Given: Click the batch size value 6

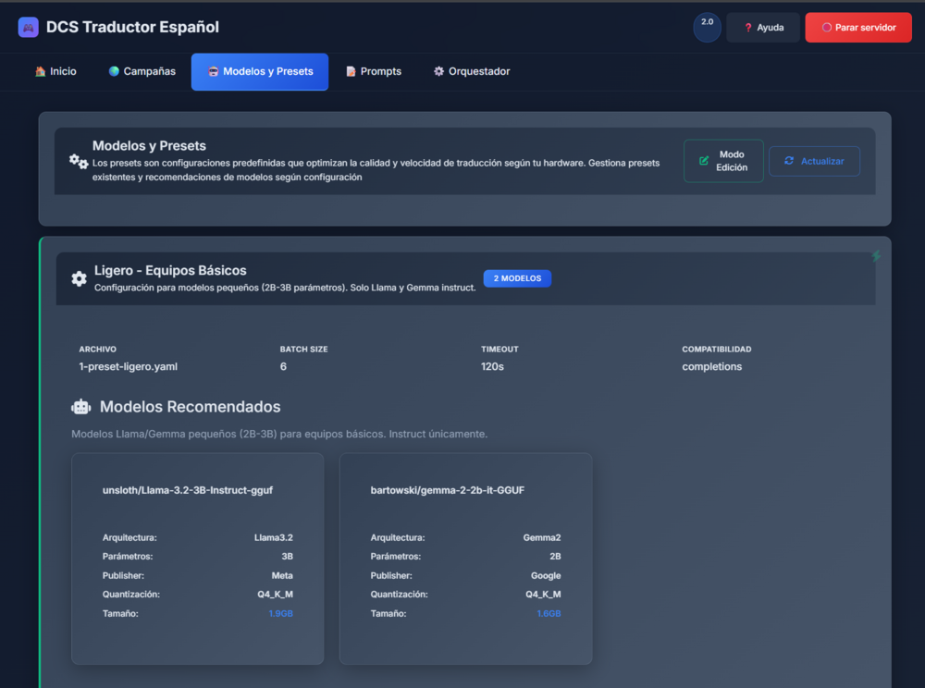Looking at the screenshot, I should pyautogui.click(x=283, y=367).
